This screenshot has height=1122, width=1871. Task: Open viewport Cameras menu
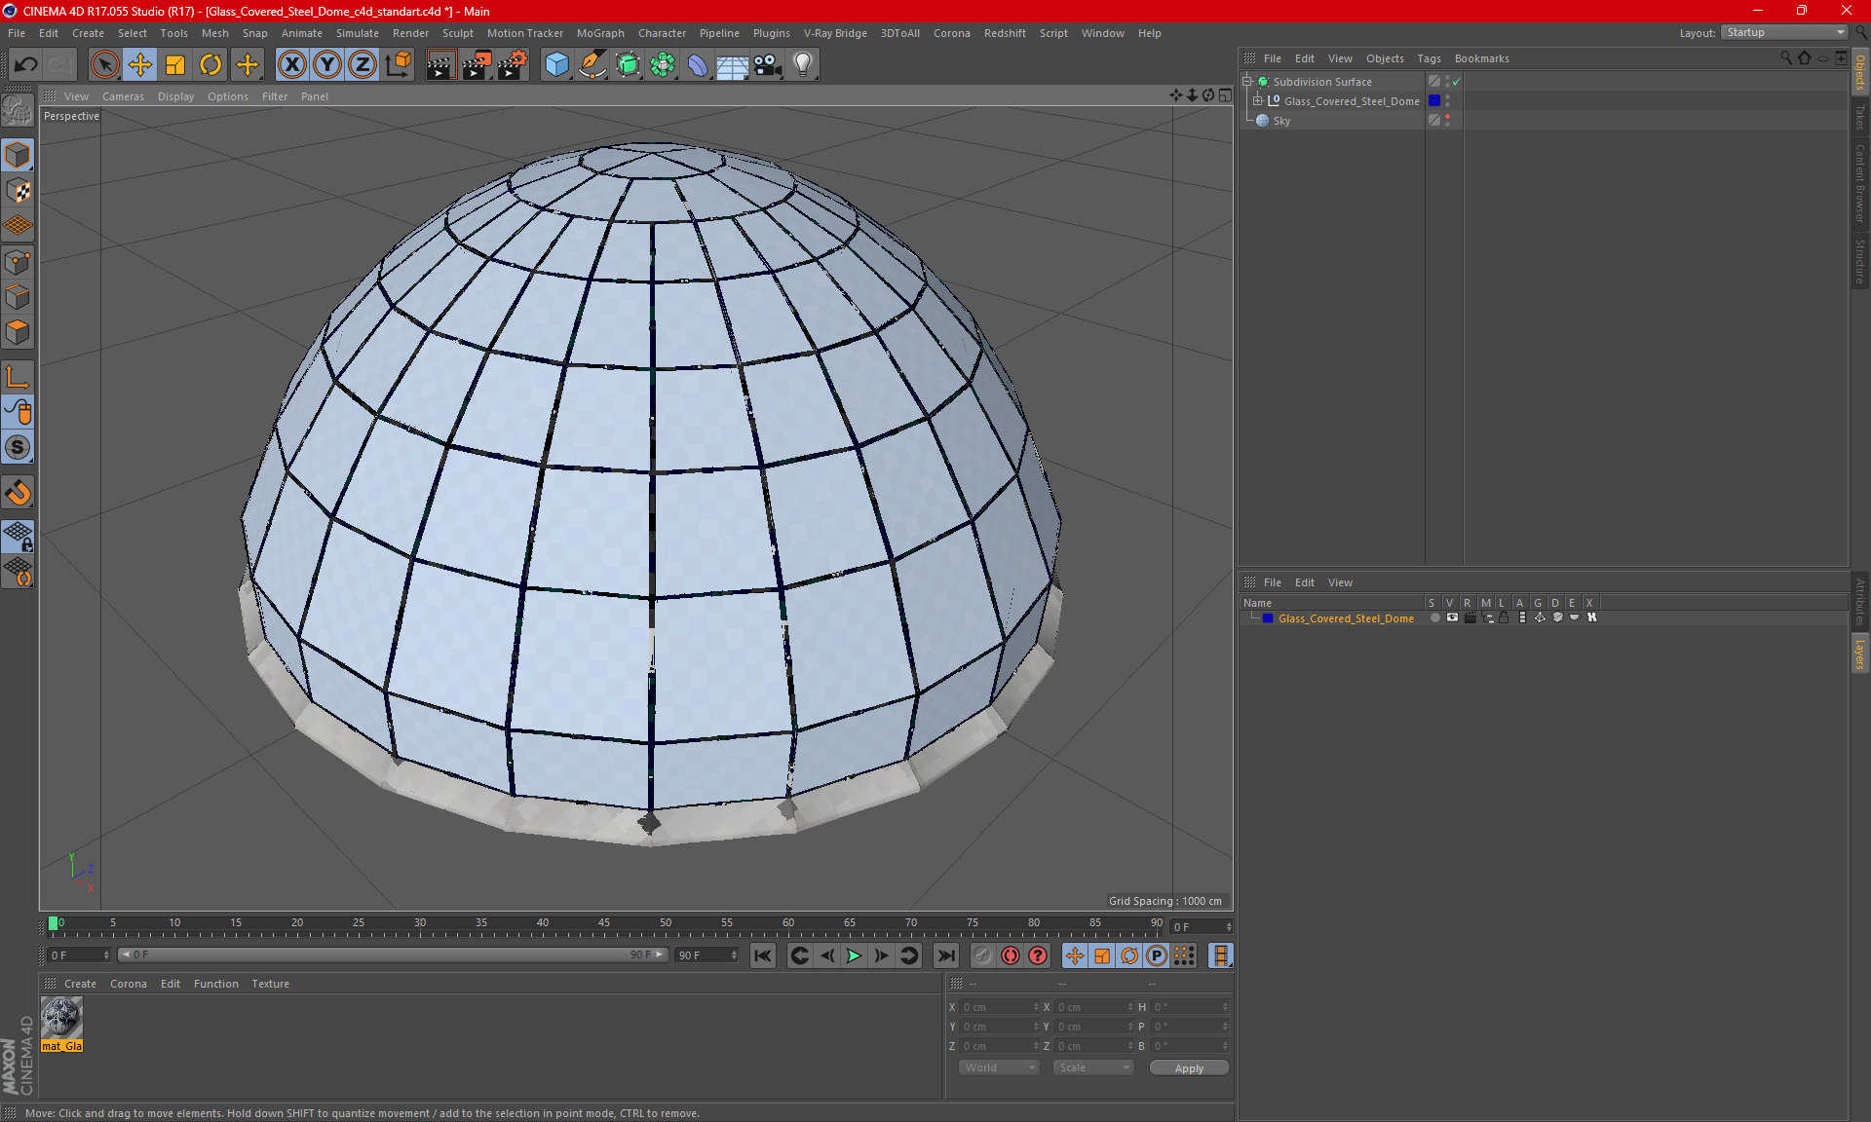pyautogui.click(x=123, y=96)
